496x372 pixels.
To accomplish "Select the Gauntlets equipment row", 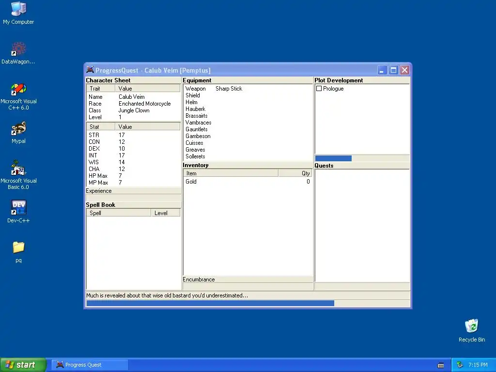I will click(248, 129).
